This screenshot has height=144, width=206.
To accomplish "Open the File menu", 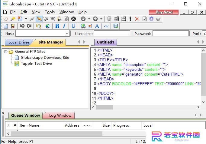I will [x=13, y=12].
